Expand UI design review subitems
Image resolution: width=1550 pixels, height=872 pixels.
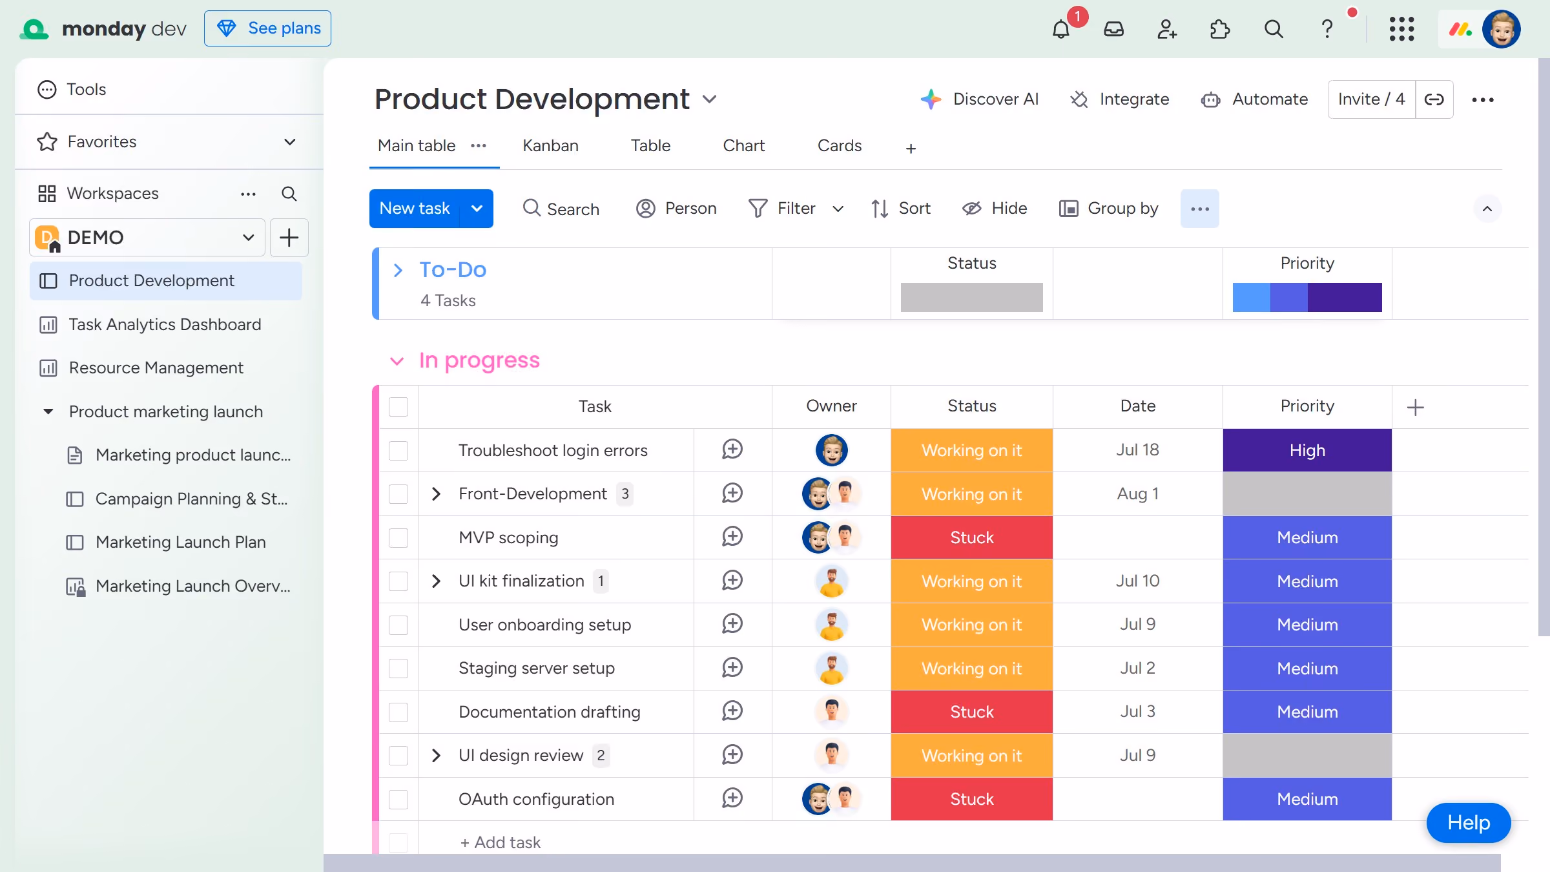[x=436, y=755]
